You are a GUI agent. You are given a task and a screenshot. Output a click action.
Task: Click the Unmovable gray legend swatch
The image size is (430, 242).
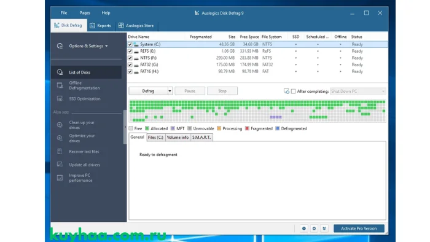(189, 128)
